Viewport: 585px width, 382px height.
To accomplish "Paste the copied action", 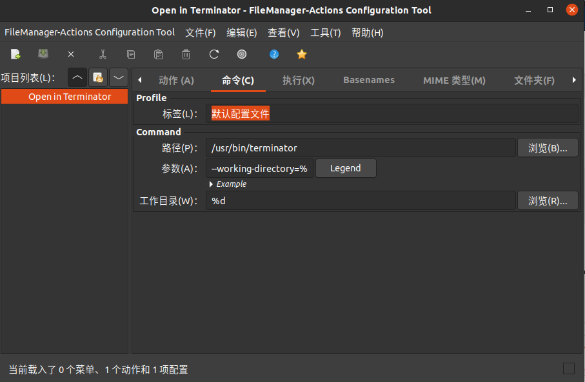I will pos(159,54).
